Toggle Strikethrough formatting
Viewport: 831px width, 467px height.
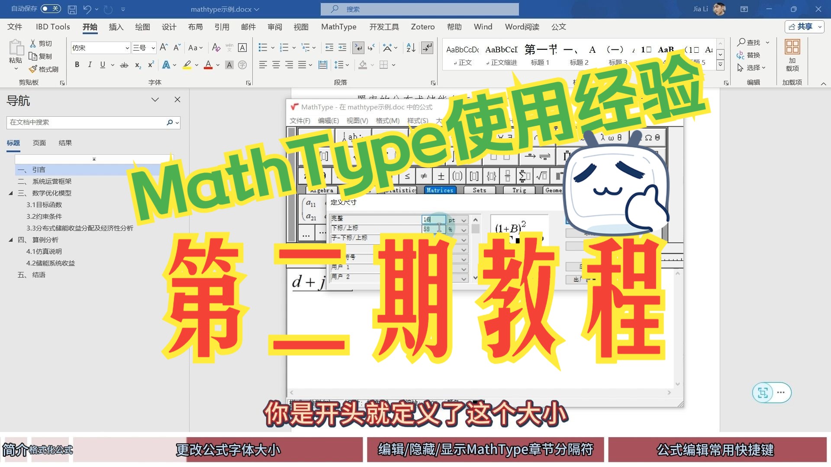[124, 65]
